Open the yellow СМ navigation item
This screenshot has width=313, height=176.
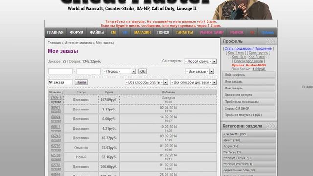(x=113, y=32)
